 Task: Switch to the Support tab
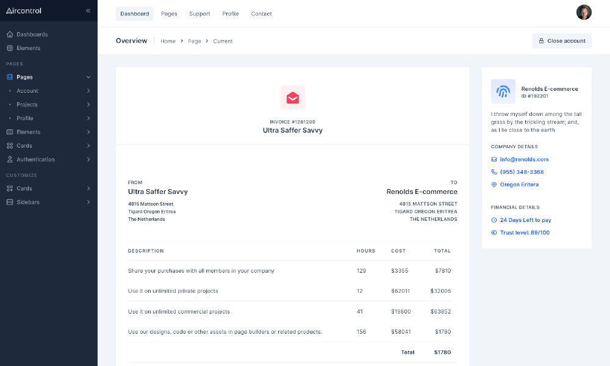coord(199,13)
